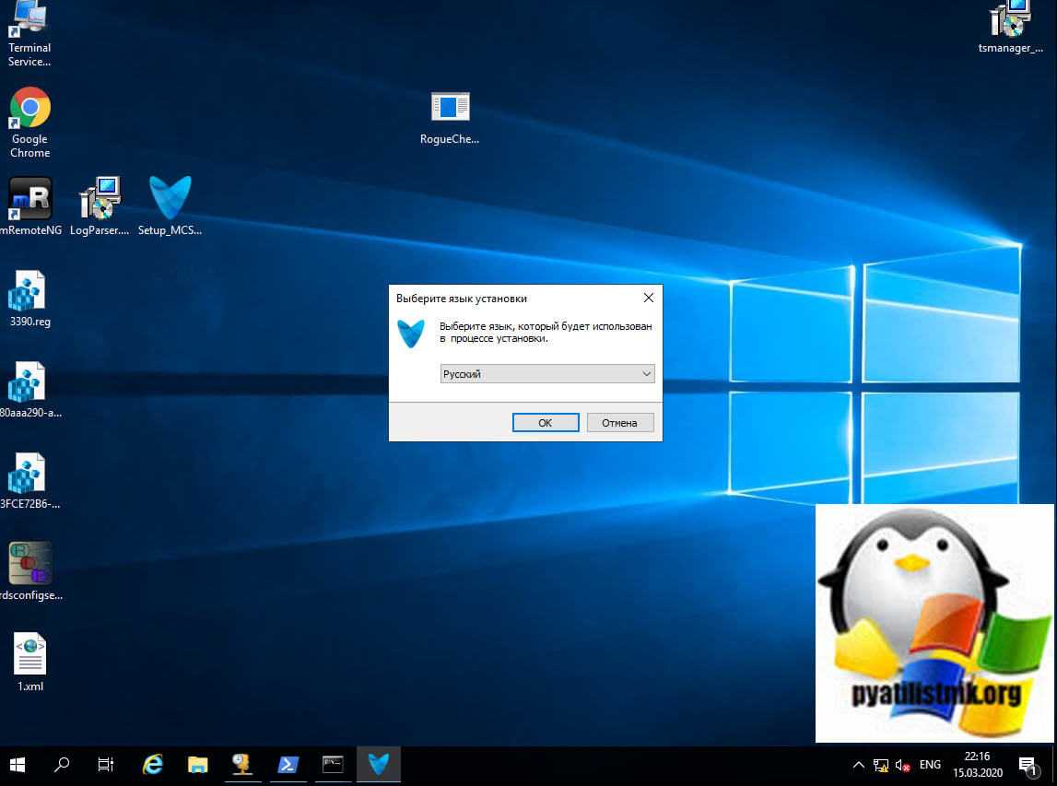Expand the Русский language dropdown
Viewport: 1057px width, 786px height.
click(646, 374)
